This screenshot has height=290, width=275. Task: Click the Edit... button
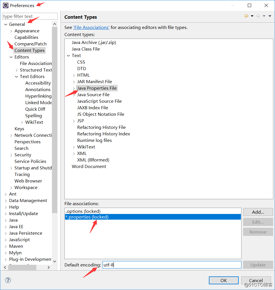click(258, 222)
